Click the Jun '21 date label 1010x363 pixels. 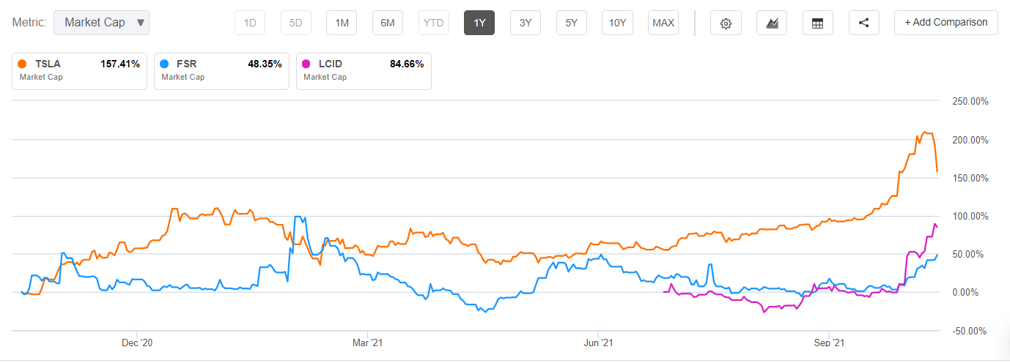(x=599, y=343)
